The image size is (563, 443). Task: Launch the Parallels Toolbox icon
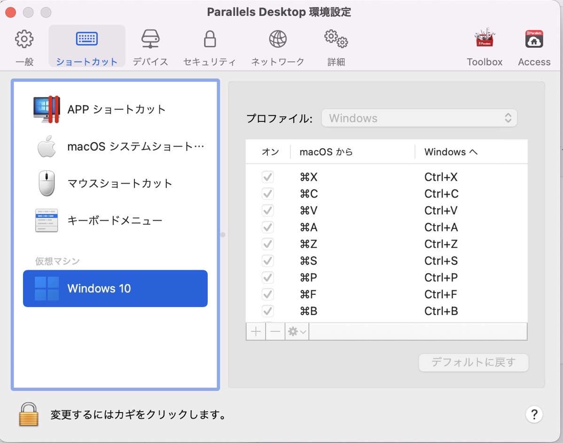pyautogui.click(x=485, y=38)
